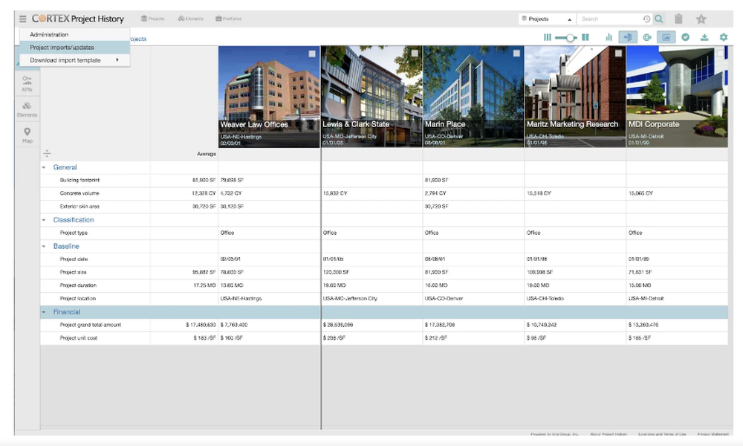This screenshot has width=743, height=446.
Task: Expand Download import template submenu arrow
Action: (117, 59)
